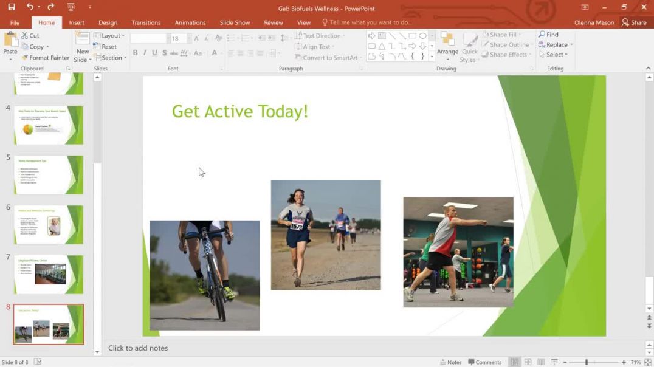The image size is (654, 367).
Task: Expand the shapes gallery More arrow
Action: [432, 56]
